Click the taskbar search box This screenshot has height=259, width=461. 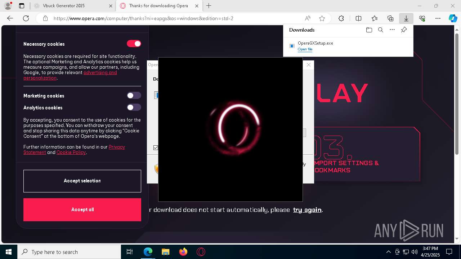click(69, 252)
